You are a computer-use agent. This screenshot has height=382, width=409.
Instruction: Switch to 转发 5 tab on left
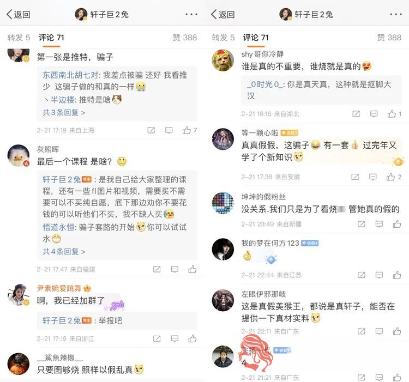(19, 38)
